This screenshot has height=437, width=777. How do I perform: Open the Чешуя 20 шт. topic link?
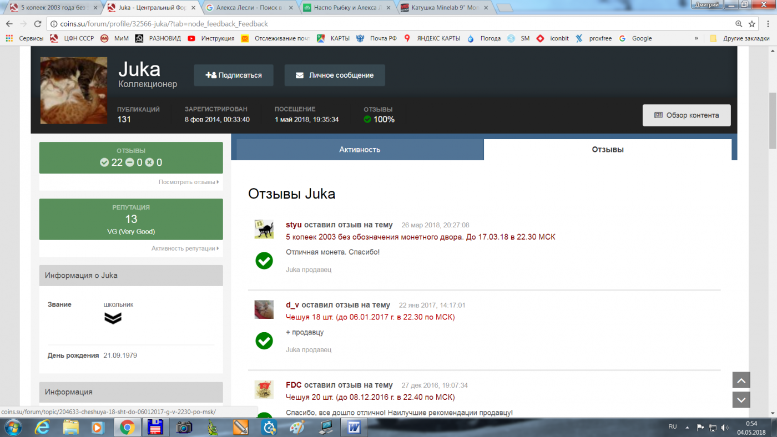point(370,397)
